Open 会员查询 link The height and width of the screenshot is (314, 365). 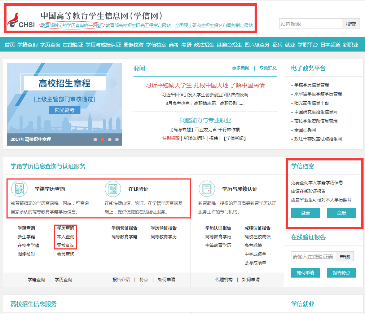coord(66,254)
